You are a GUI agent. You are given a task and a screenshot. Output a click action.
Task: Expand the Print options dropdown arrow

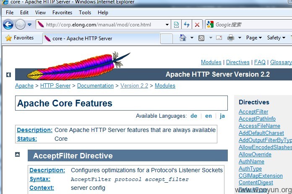point(240,38)
